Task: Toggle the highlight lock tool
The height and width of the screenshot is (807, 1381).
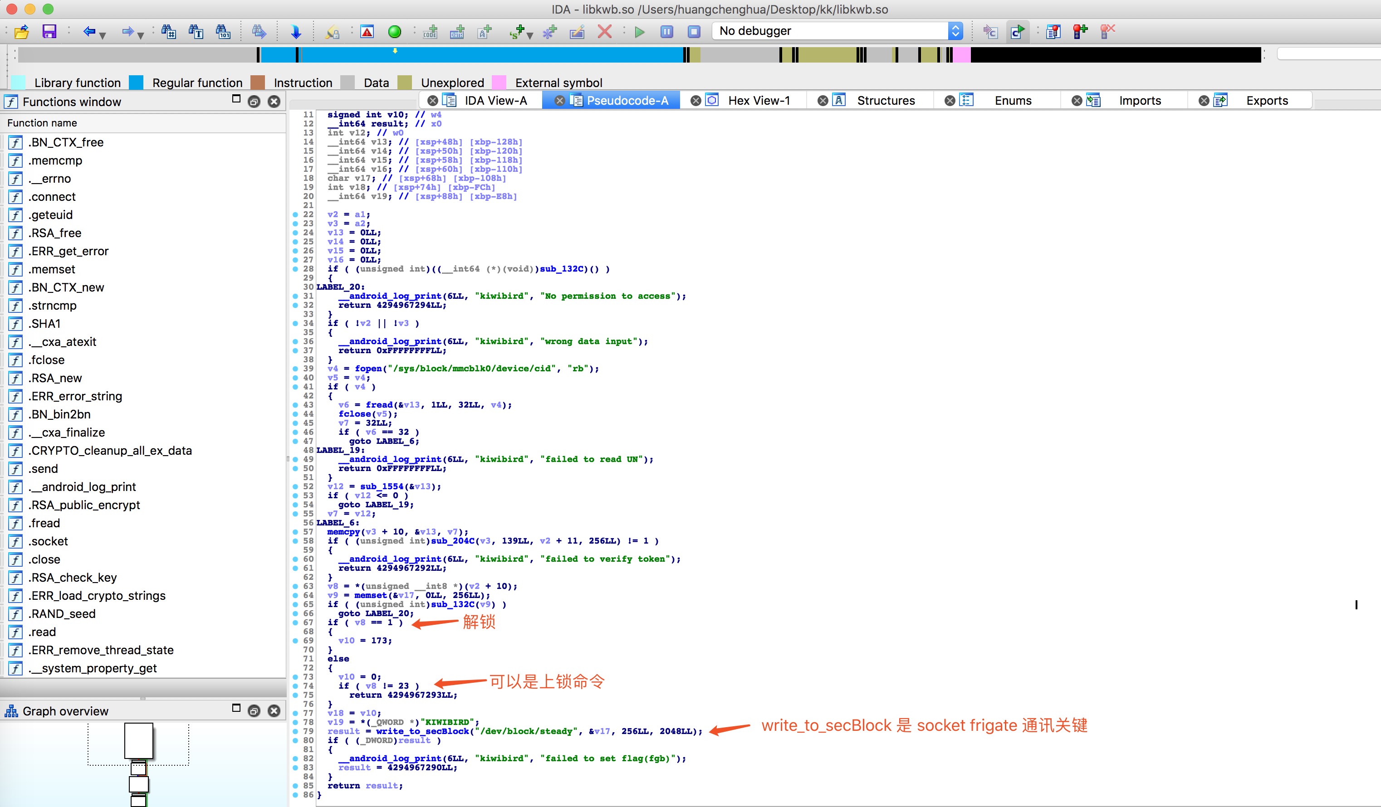Action: (x=332, y=32)
